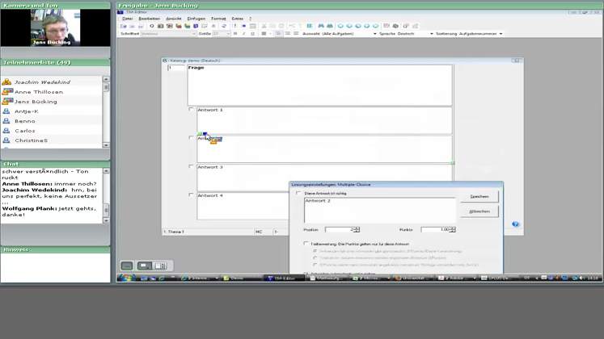The image size is (604, 339).
Task: Open the Auswahl (Alle Aufgaben) dropdown
Action: point(374,34)
